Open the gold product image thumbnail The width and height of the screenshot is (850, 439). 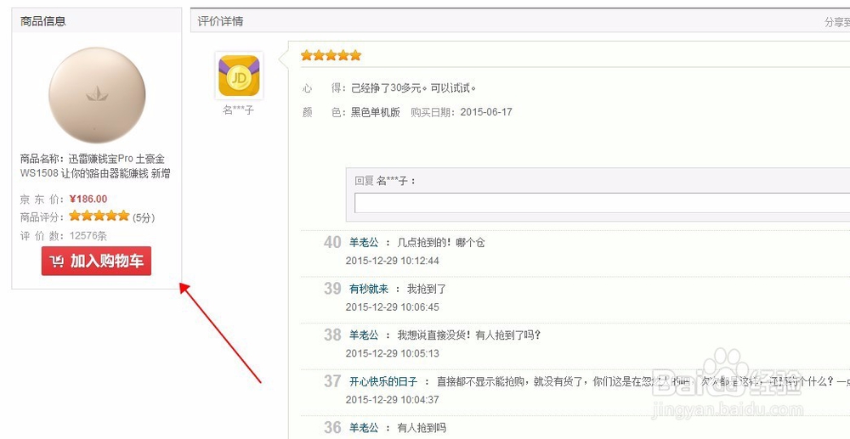[97, 95]
